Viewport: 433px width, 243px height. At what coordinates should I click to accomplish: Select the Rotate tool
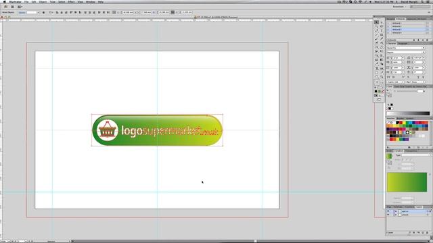[376, 47]
